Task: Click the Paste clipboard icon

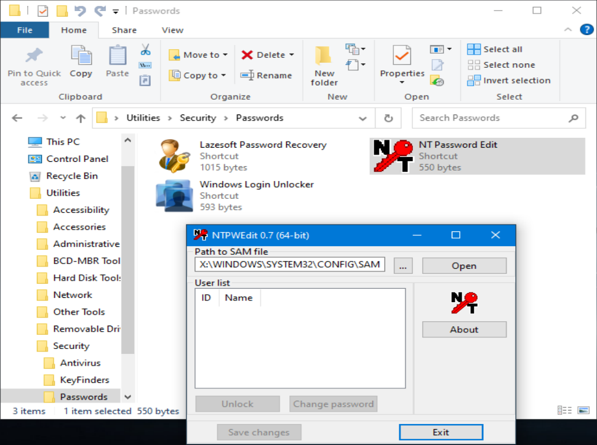Action: pyautogui.click(x=118, y=55)
